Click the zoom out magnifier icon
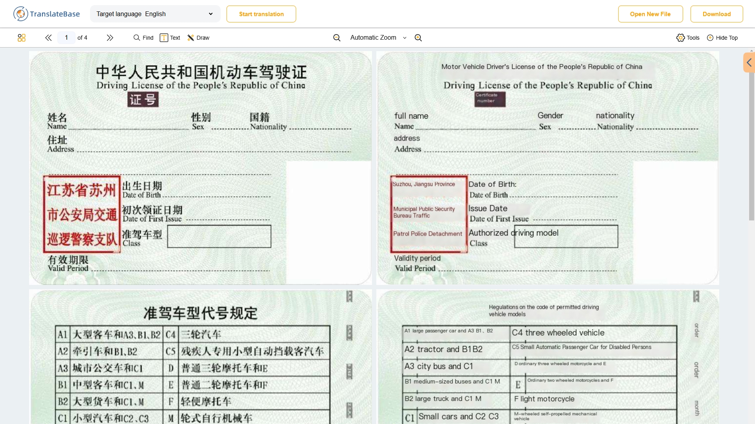755x424 pixels. 337,38
